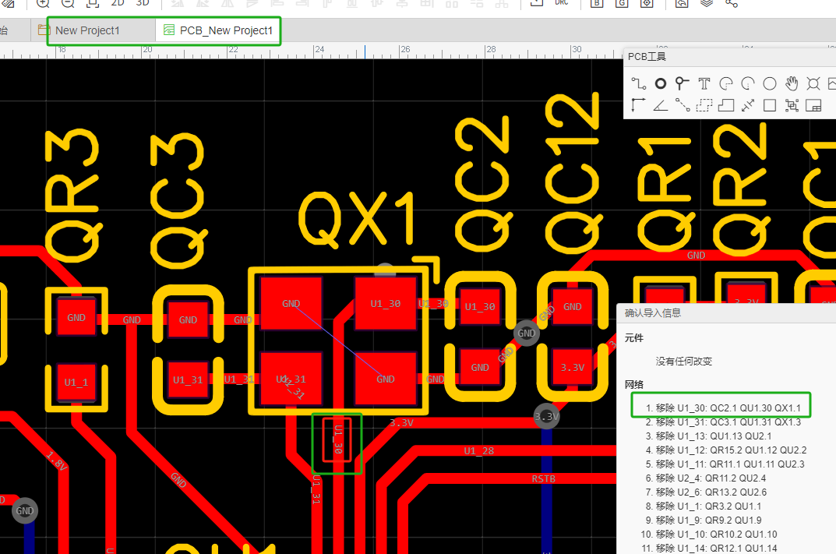Select the Text tool in PCB tools
Image resolution: width=836 pixels, height=554 pixels.
click(704, 83)
